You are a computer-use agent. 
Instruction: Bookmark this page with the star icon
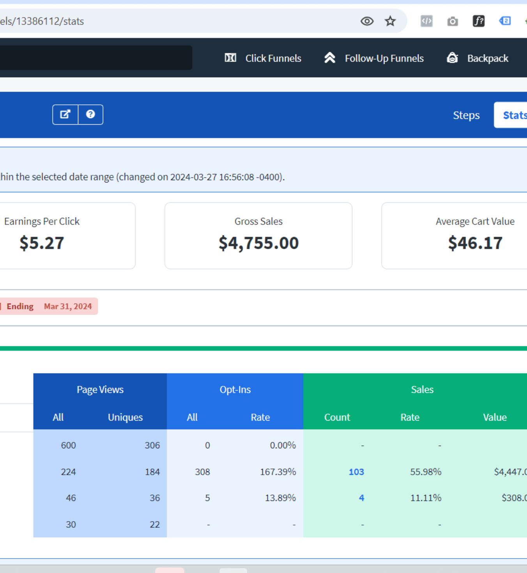click(390, 21)
